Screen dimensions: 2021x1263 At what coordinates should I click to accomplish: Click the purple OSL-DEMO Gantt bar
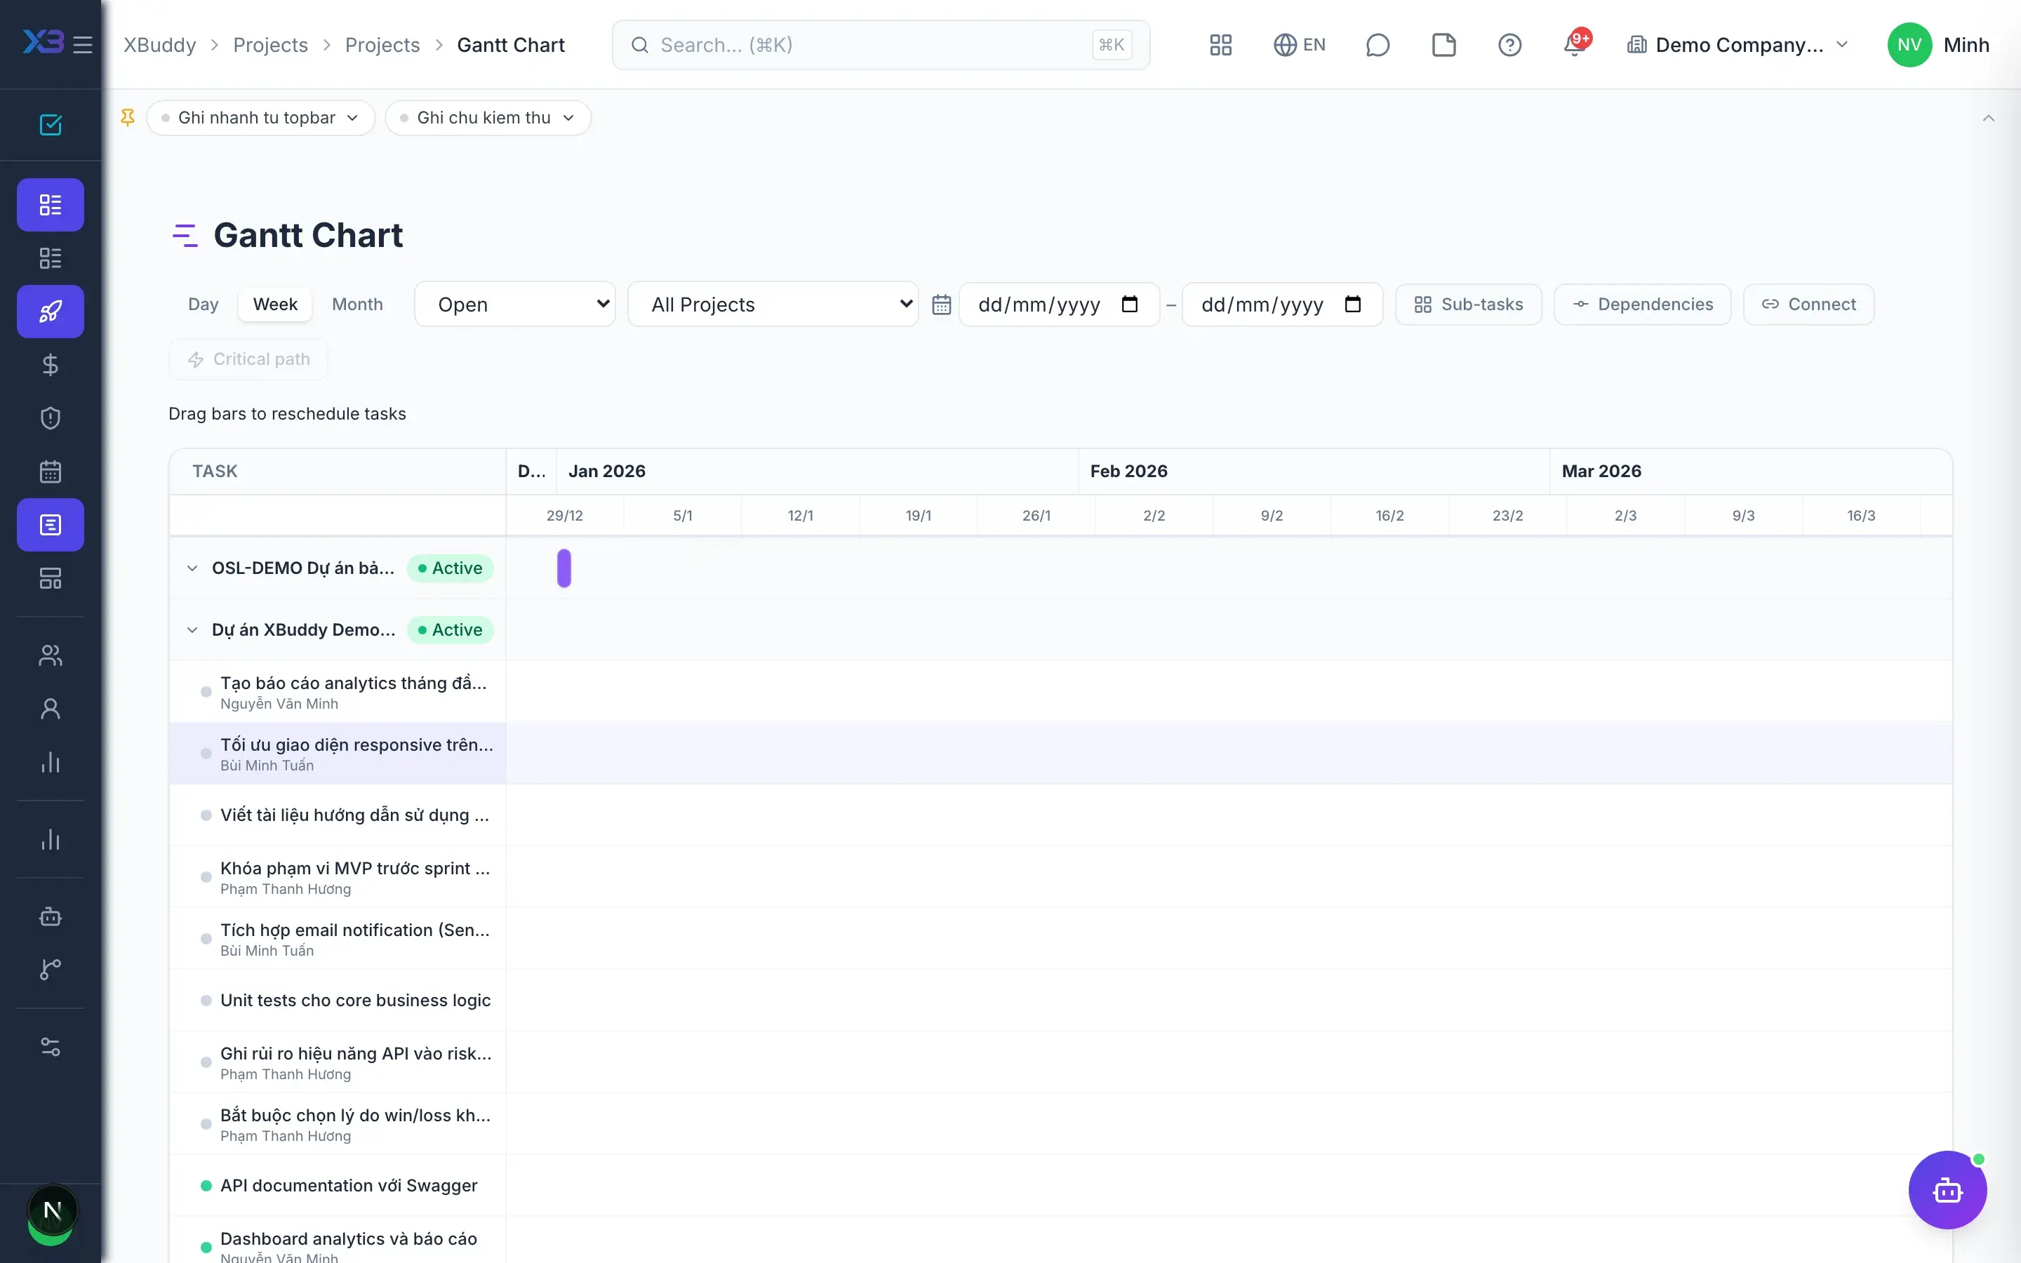563,568
